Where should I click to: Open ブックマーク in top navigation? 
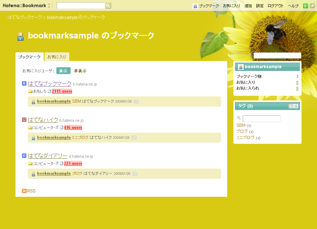(x=209, y=6)
